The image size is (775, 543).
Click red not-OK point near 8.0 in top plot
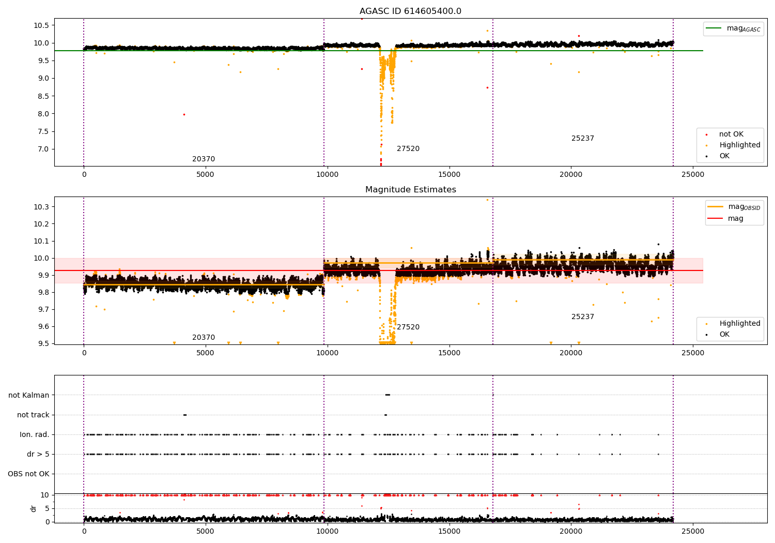click(184, 114)
